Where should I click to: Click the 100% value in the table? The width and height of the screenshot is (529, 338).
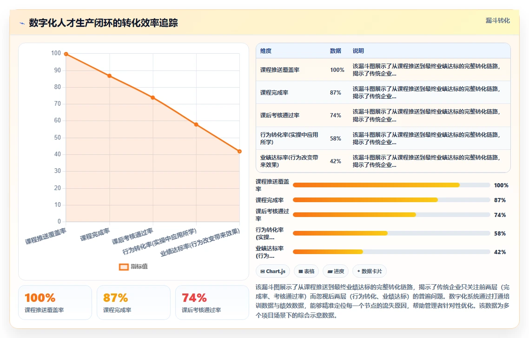[x=337, y=70]
